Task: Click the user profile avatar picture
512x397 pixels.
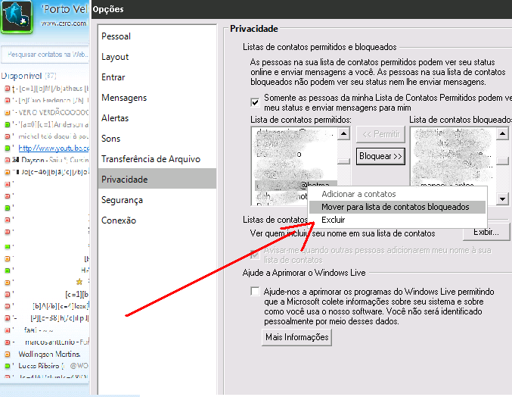Action: point(16,18)
